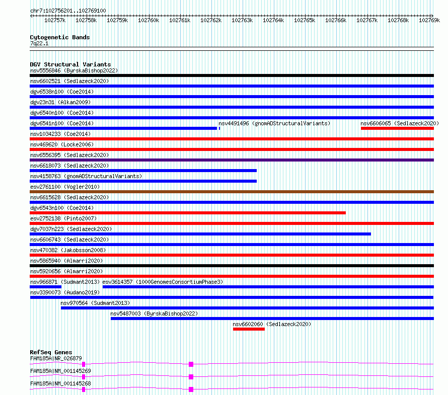Click the dgv6538n100 (Coe2014) label

pyautogui.click(x=62, y=92)
